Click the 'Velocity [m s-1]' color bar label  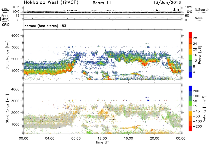pos(204,108)
